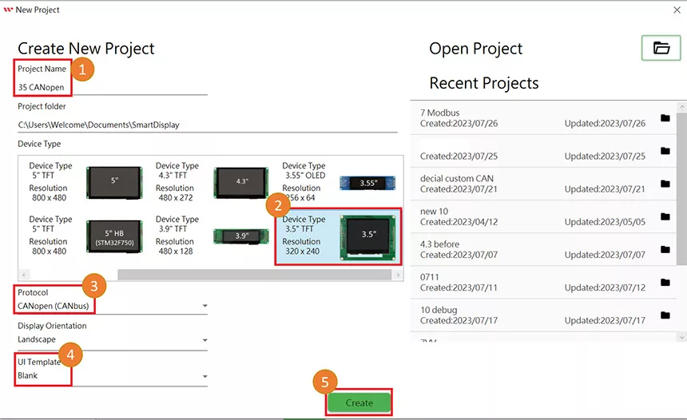Choose the 3.9" TFT 480 x 128 device
Screen dimensions: 687x420
210,236
